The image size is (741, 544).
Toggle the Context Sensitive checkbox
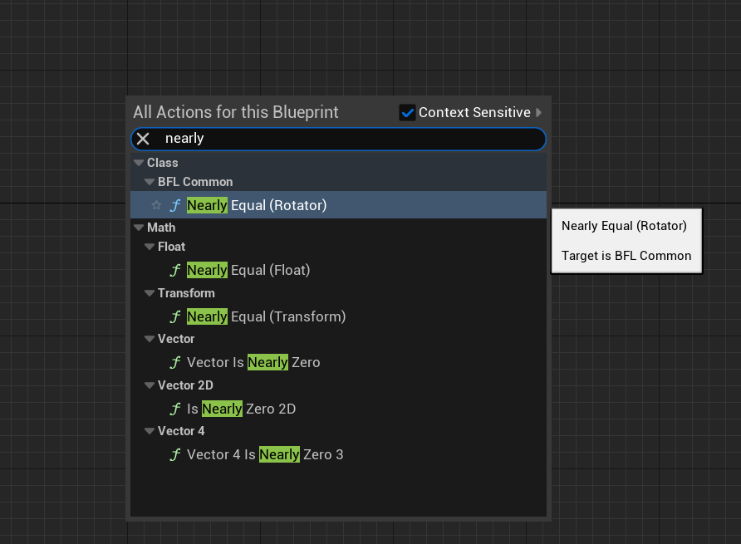407,112
